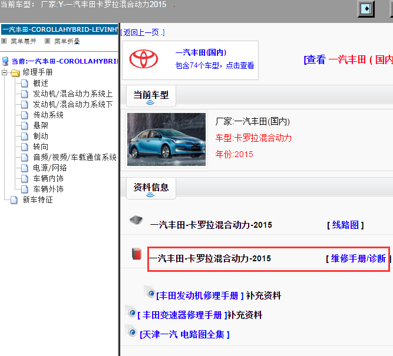Click 一汽丰田-卡罗拉混合动力-2015 title in 线路图 row
The image size is (393, 356).
211,225
